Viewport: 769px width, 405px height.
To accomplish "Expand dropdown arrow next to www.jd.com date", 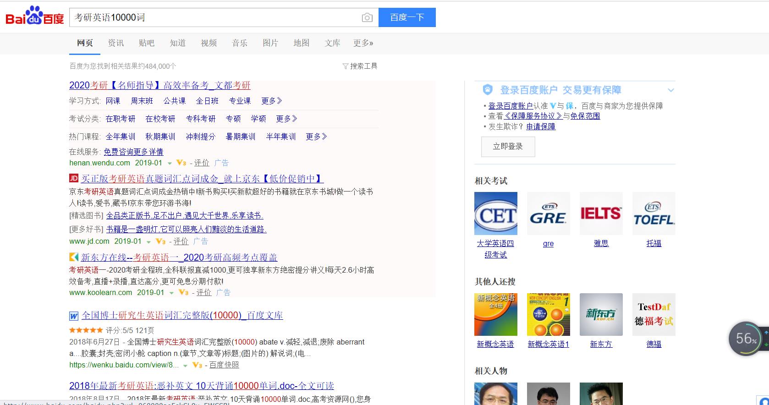I will (x=148, y=242).
